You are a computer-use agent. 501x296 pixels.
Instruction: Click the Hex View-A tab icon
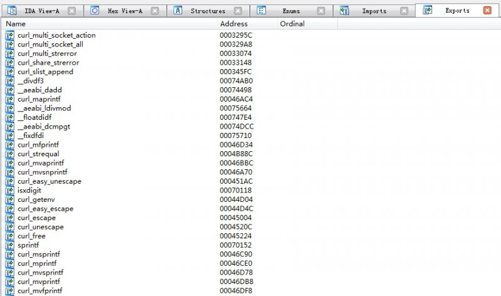click(x=95, y=11)
